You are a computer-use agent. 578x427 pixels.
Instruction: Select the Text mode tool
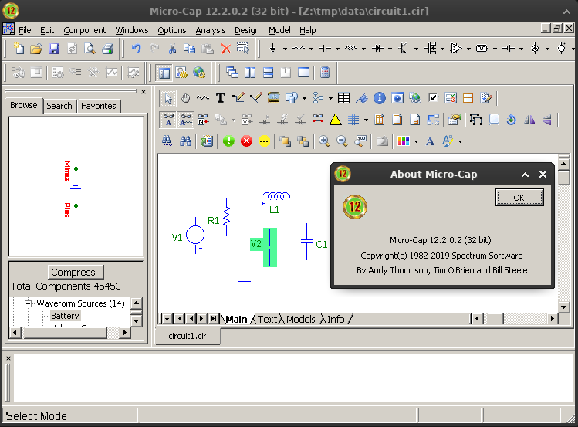tap(220, 98)
